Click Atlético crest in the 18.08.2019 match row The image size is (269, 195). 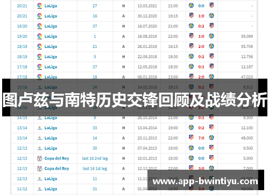[191, 36]
